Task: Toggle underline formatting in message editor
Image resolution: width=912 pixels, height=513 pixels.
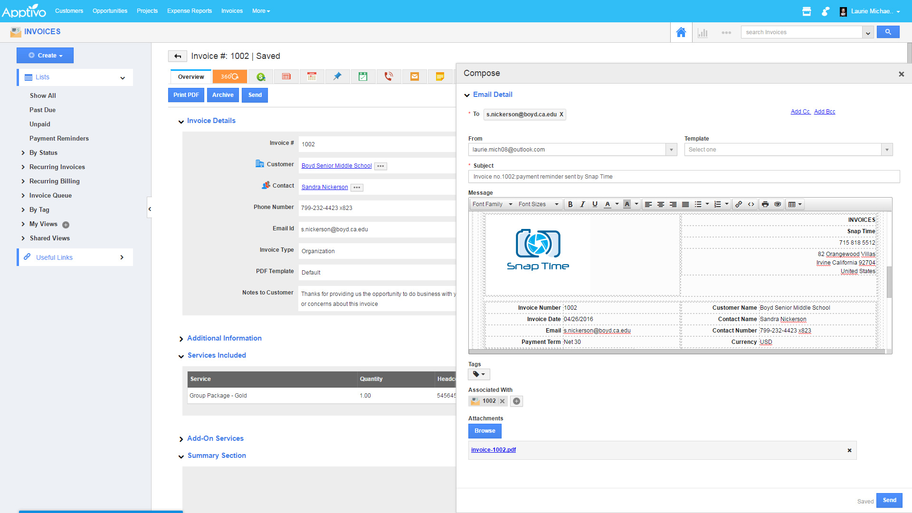Action: [x=595, y=204]
